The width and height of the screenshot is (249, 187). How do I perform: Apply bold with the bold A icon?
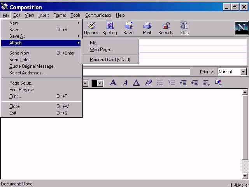coord(113,83)
